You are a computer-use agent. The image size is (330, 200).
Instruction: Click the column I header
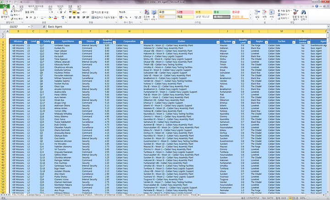(181, 31)
